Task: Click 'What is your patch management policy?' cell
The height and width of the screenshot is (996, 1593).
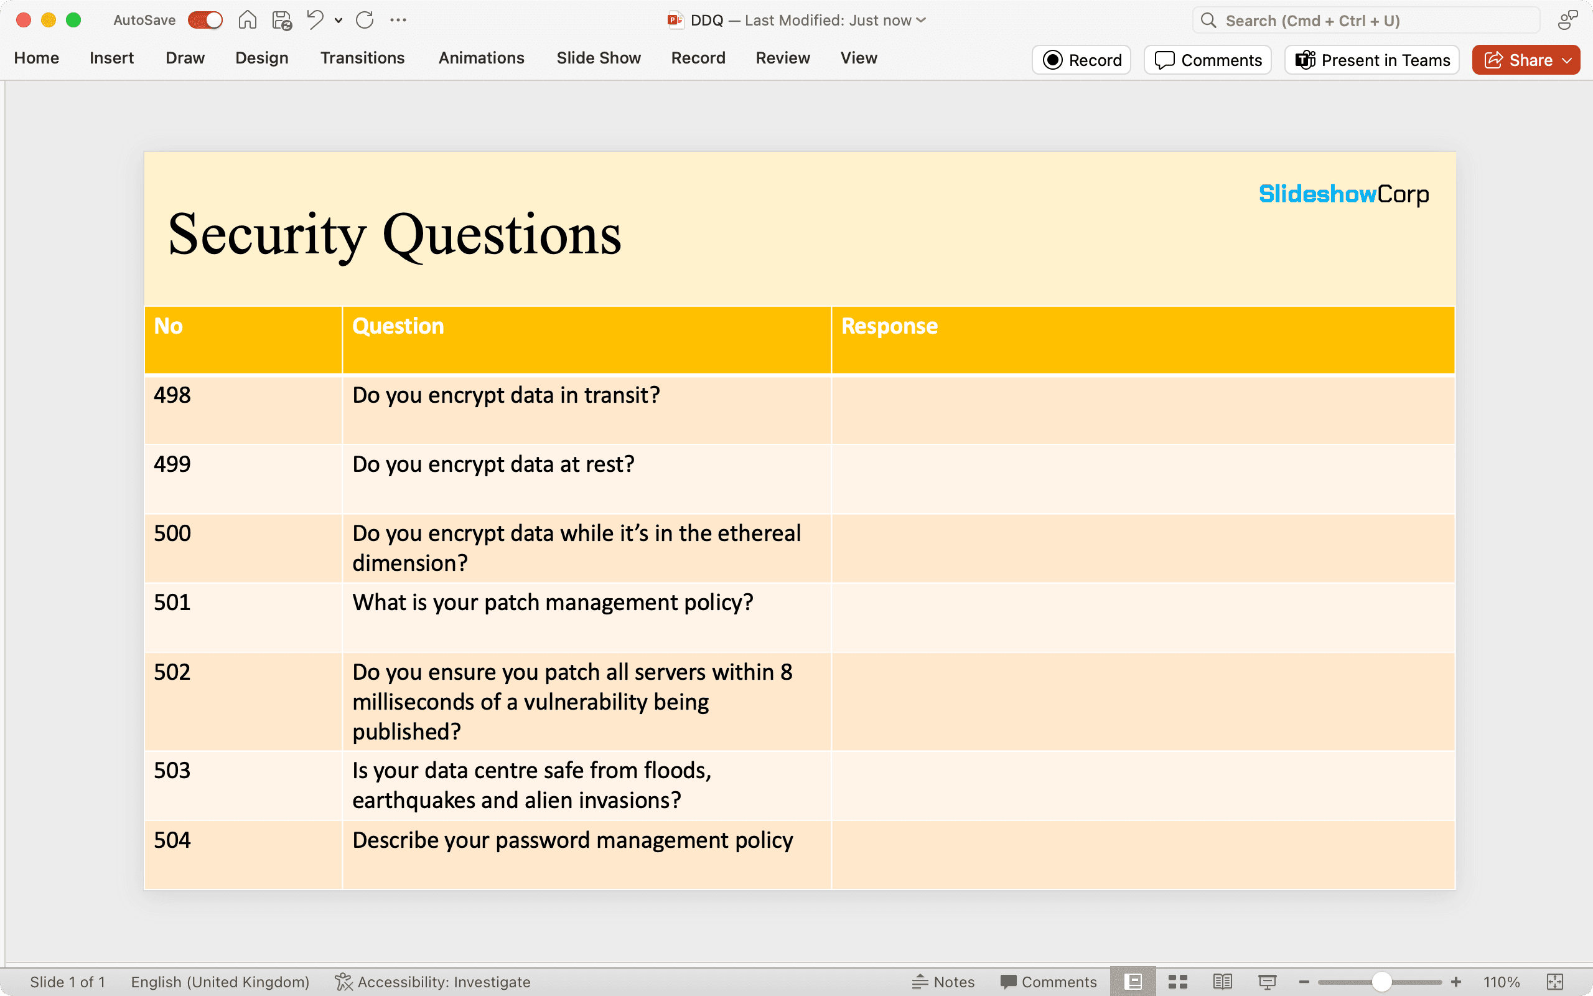Action: (x=587, y=618)
